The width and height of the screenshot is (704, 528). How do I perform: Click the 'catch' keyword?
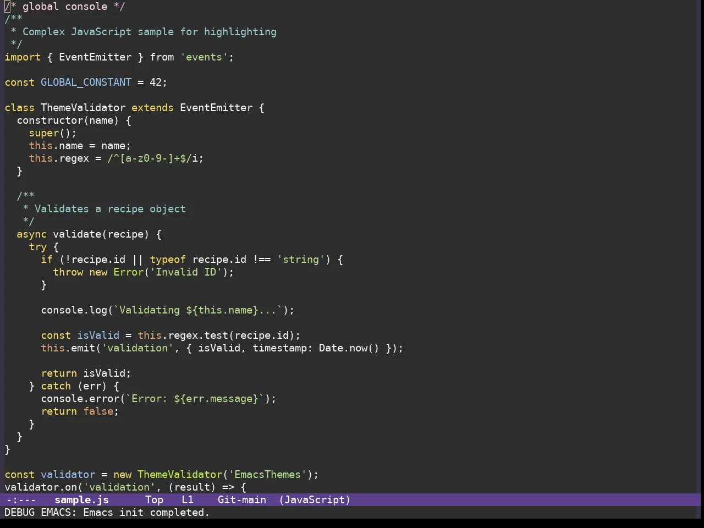point(56,386)
